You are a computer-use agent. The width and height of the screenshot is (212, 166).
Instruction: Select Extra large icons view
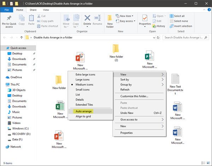(x=90, y=74)
